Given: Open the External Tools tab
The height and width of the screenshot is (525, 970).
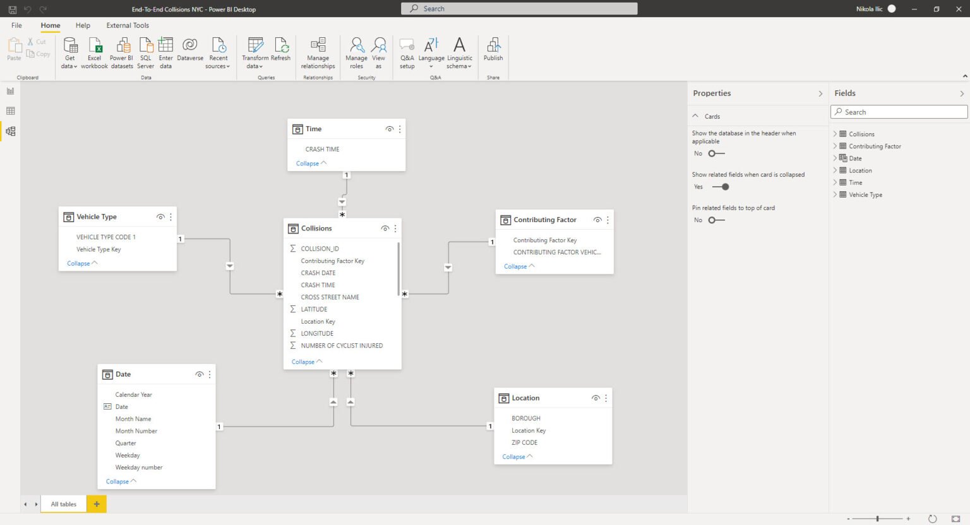Looking at the screenshot, I should click(128, 25).
